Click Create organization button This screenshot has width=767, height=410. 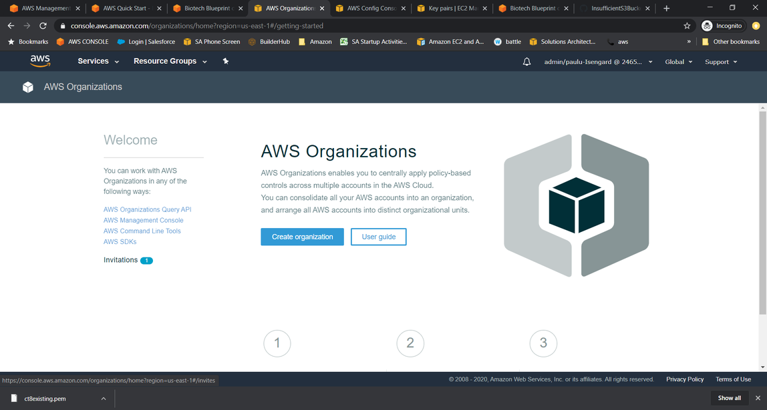[x=302, y=237]
